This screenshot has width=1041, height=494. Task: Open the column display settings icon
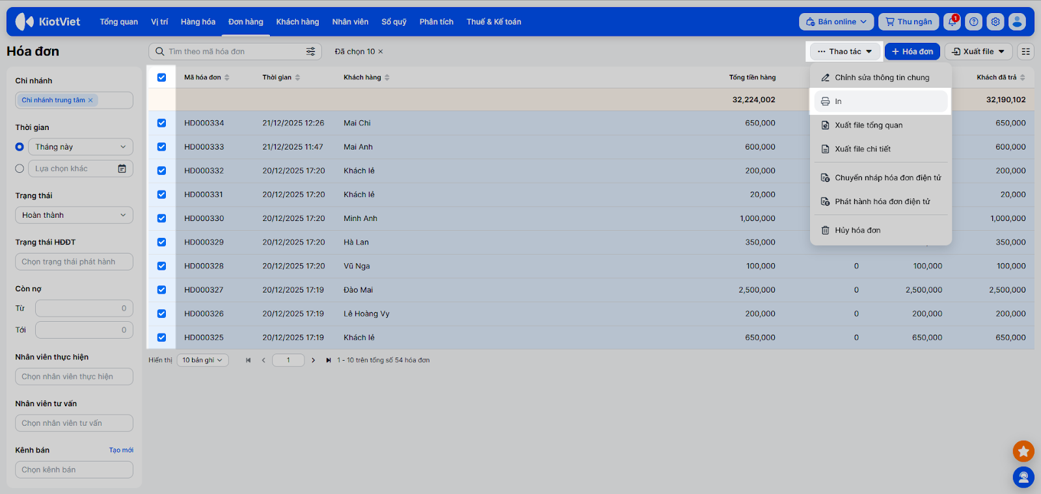point(1026,51)
